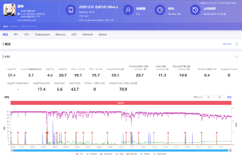The image size is (242, 156).
Task: Click the upload time history icon
Action: 195,10
